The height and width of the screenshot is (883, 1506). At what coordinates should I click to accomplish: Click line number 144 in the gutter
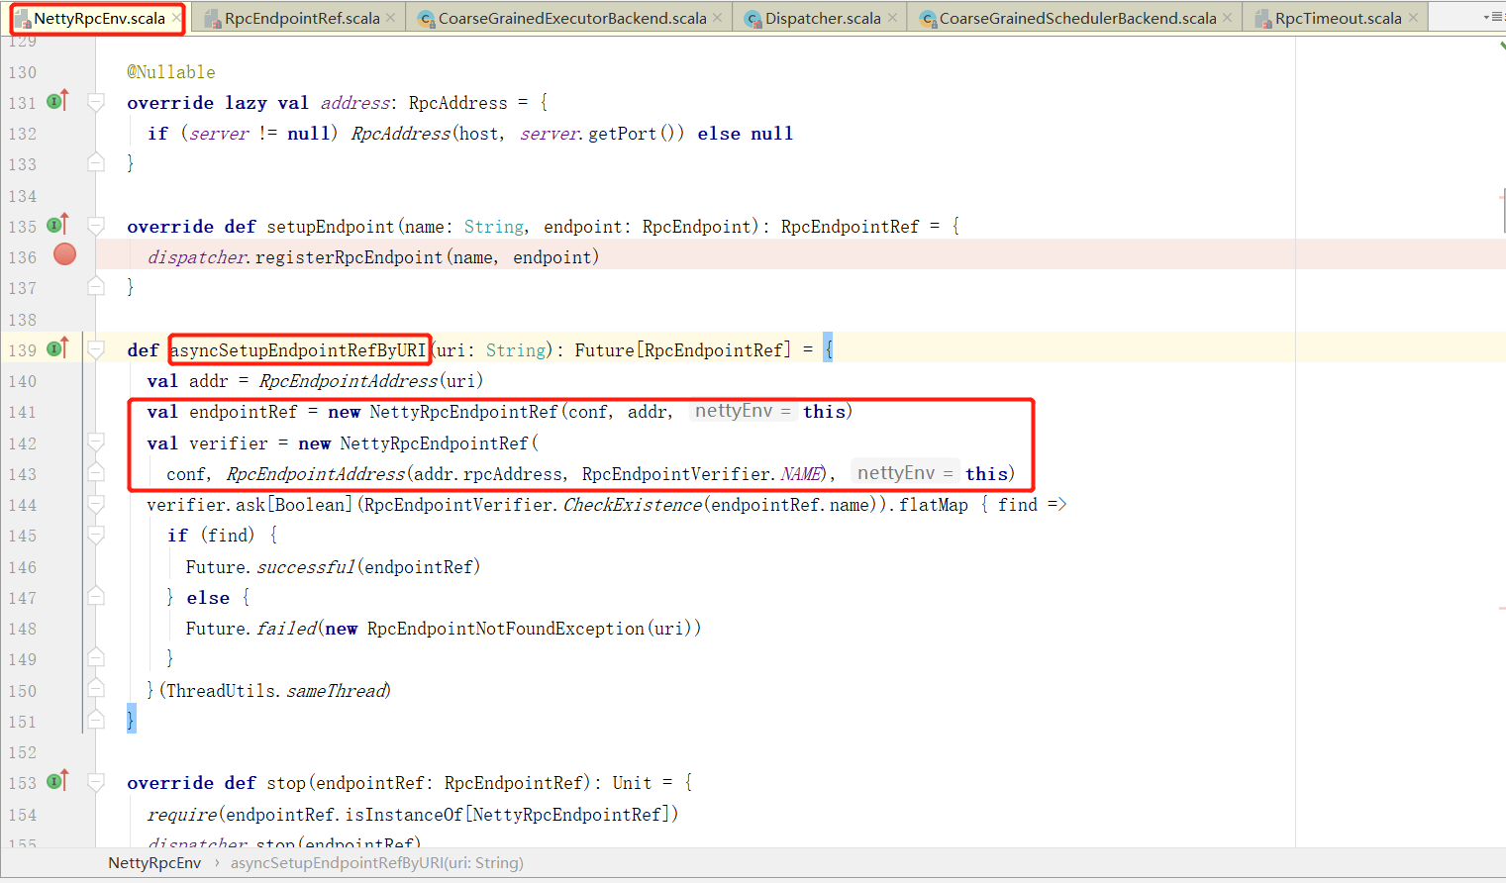point(22,505)
